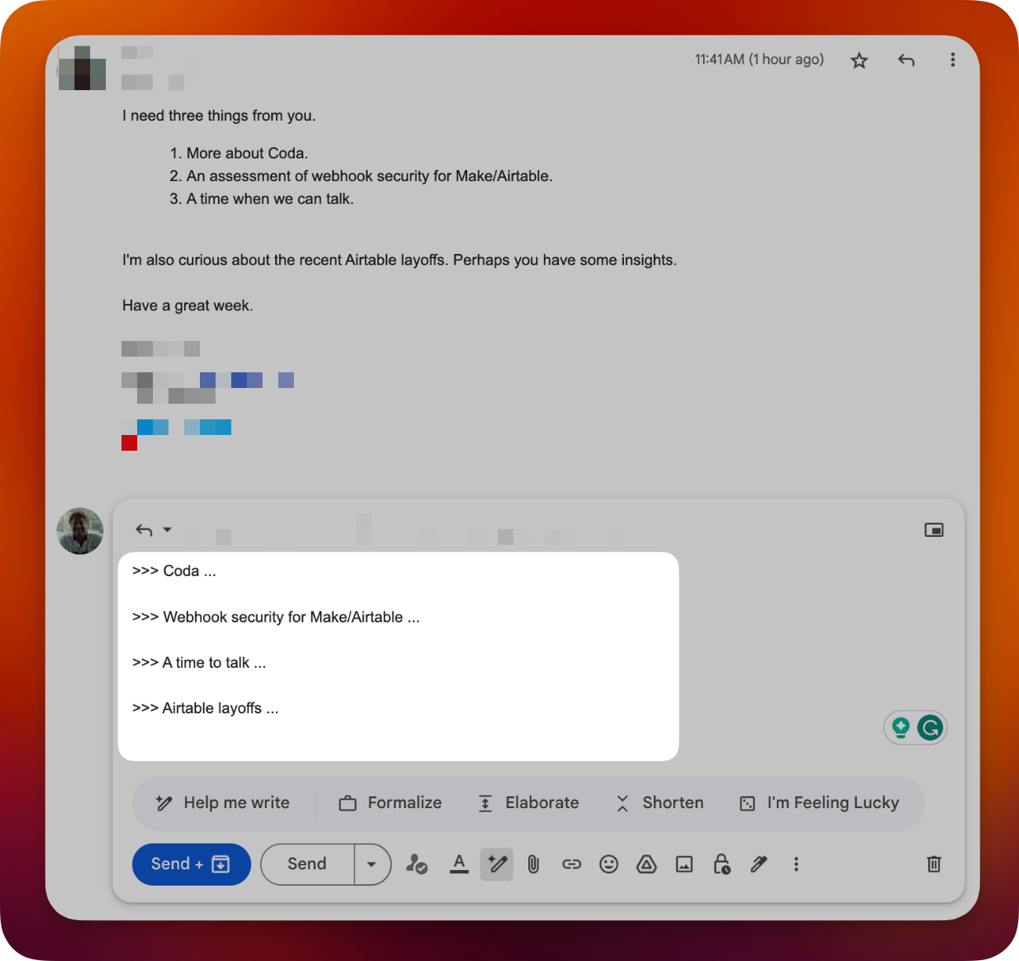The image size is (1019, 961).
Task: Click the 'Have a great week.' line
Action: (187, 305)
